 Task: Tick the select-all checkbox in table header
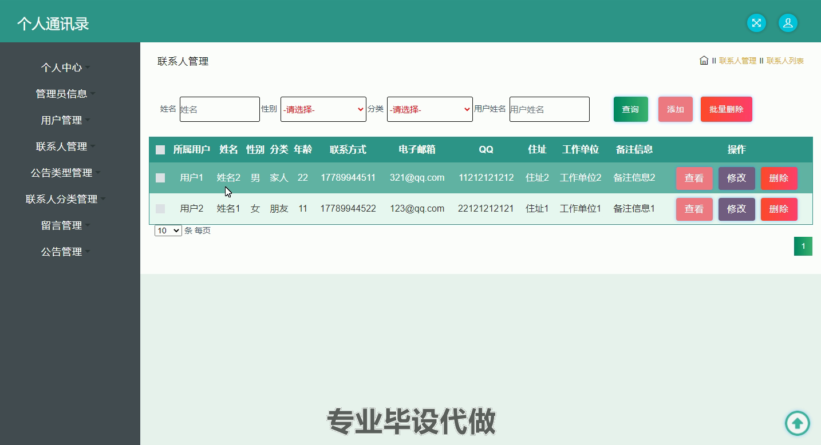point(160,150)
